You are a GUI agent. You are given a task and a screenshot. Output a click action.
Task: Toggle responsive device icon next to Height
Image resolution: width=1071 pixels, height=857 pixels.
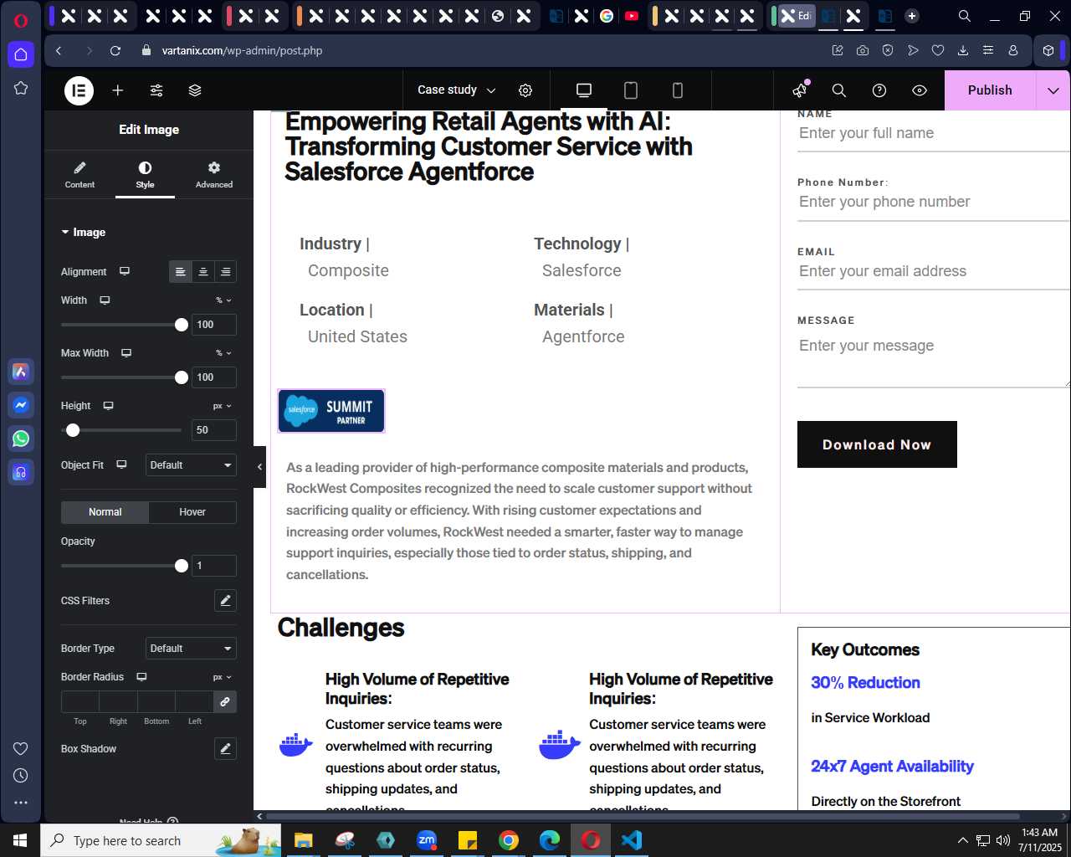108,405
